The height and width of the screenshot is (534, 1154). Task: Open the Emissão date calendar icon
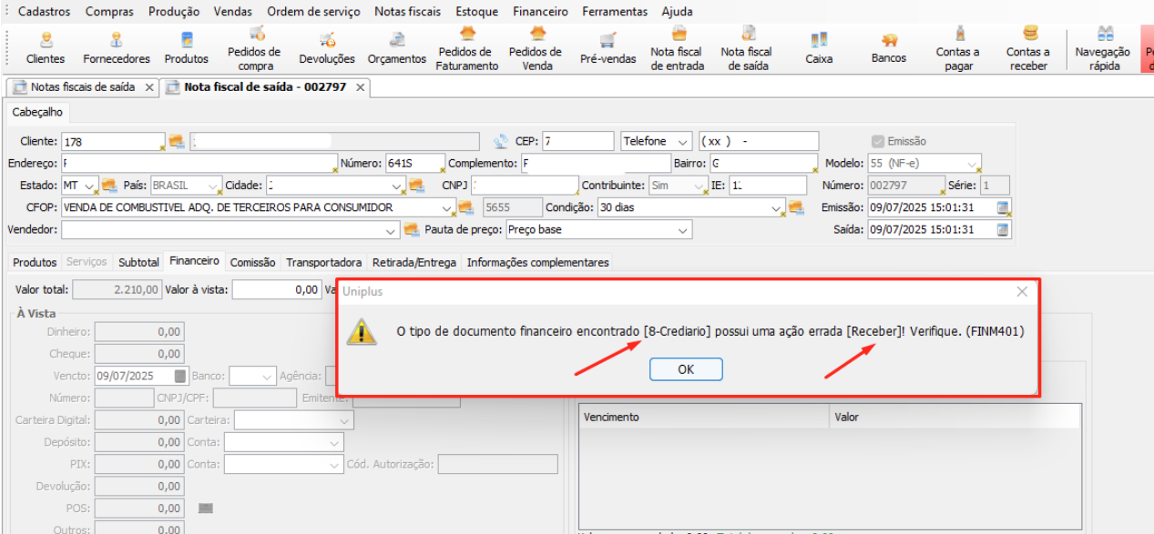click(1003, 207)
